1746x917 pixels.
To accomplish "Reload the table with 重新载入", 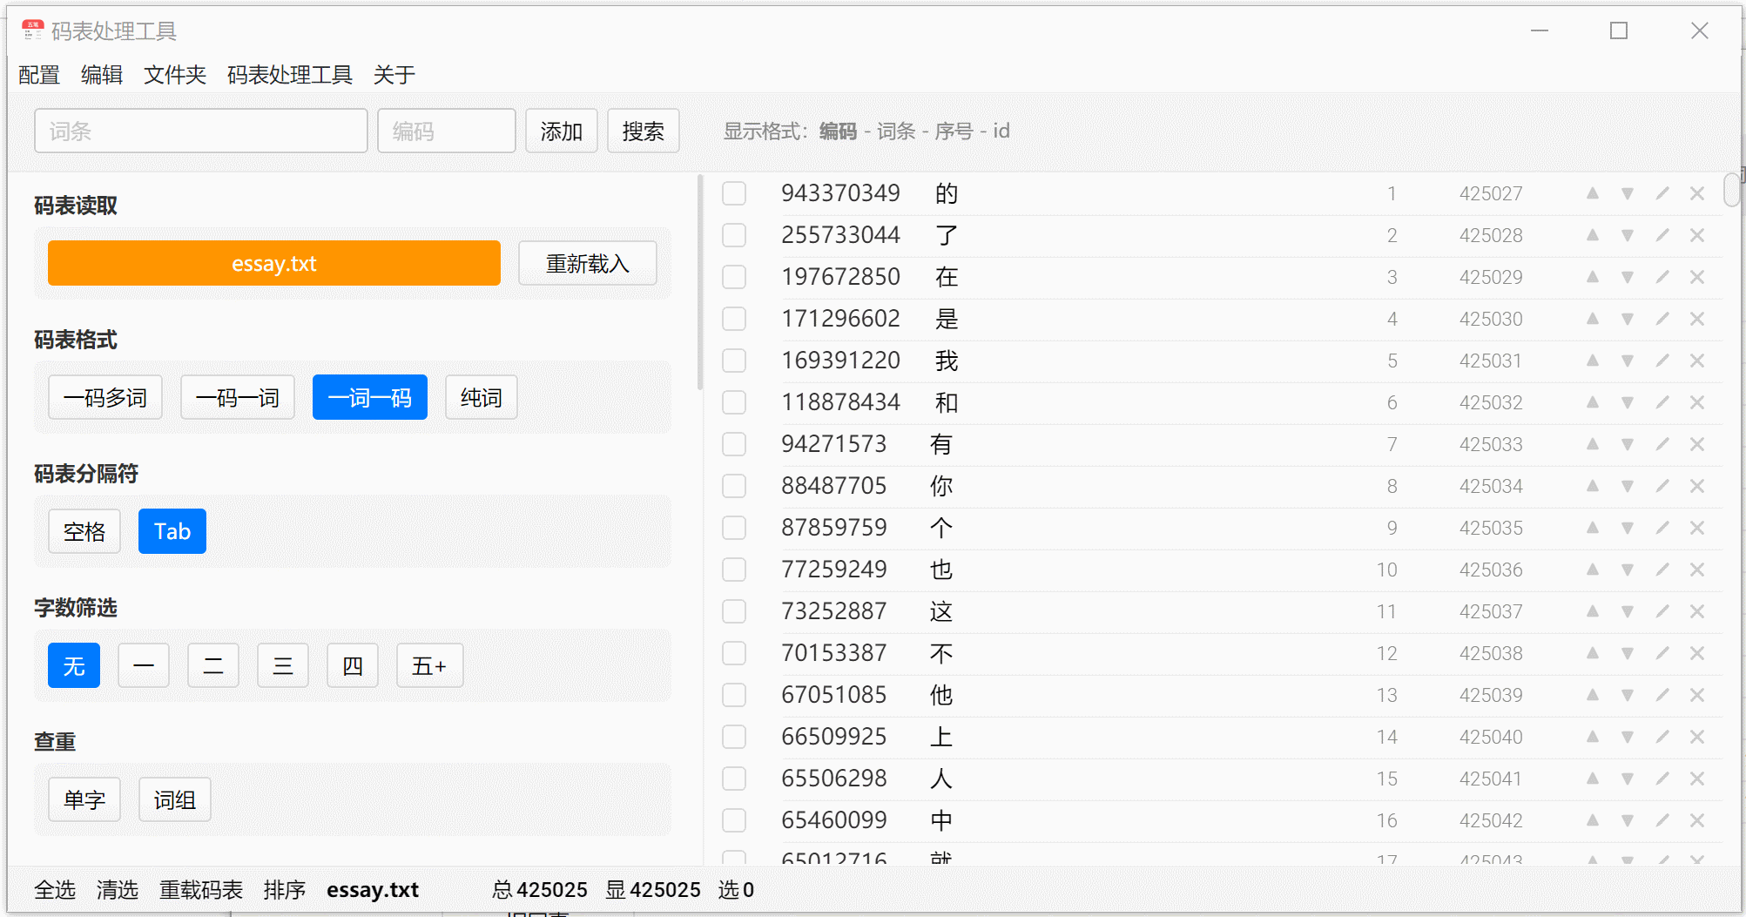I will click(x=587, y=263).
